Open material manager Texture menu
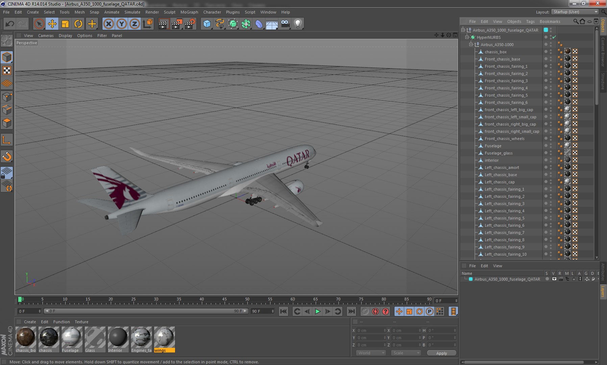The width and height of the screenshot is (607, 365). (81, 322)
